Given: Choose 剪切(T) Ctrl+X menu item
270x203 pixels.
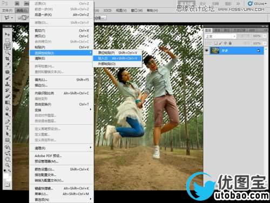Looking at the screenshot, I should tap(62, 30).
